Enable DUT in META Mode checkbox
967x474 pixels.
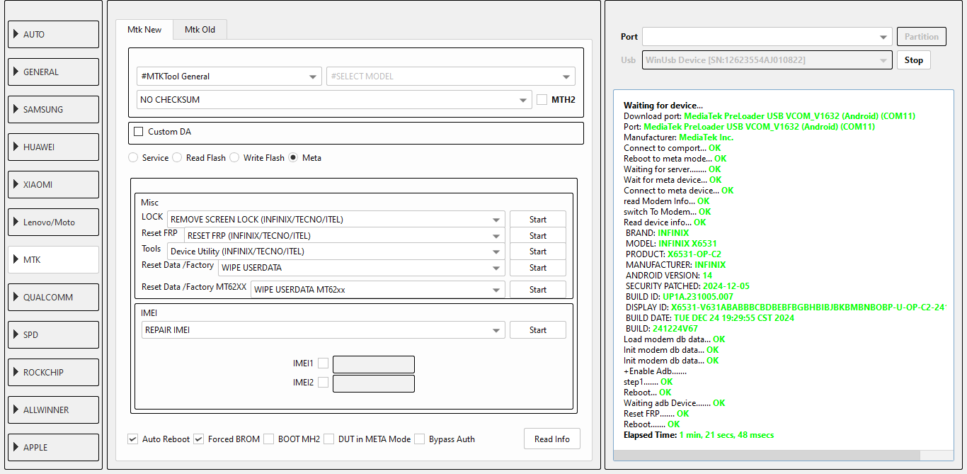328,439
